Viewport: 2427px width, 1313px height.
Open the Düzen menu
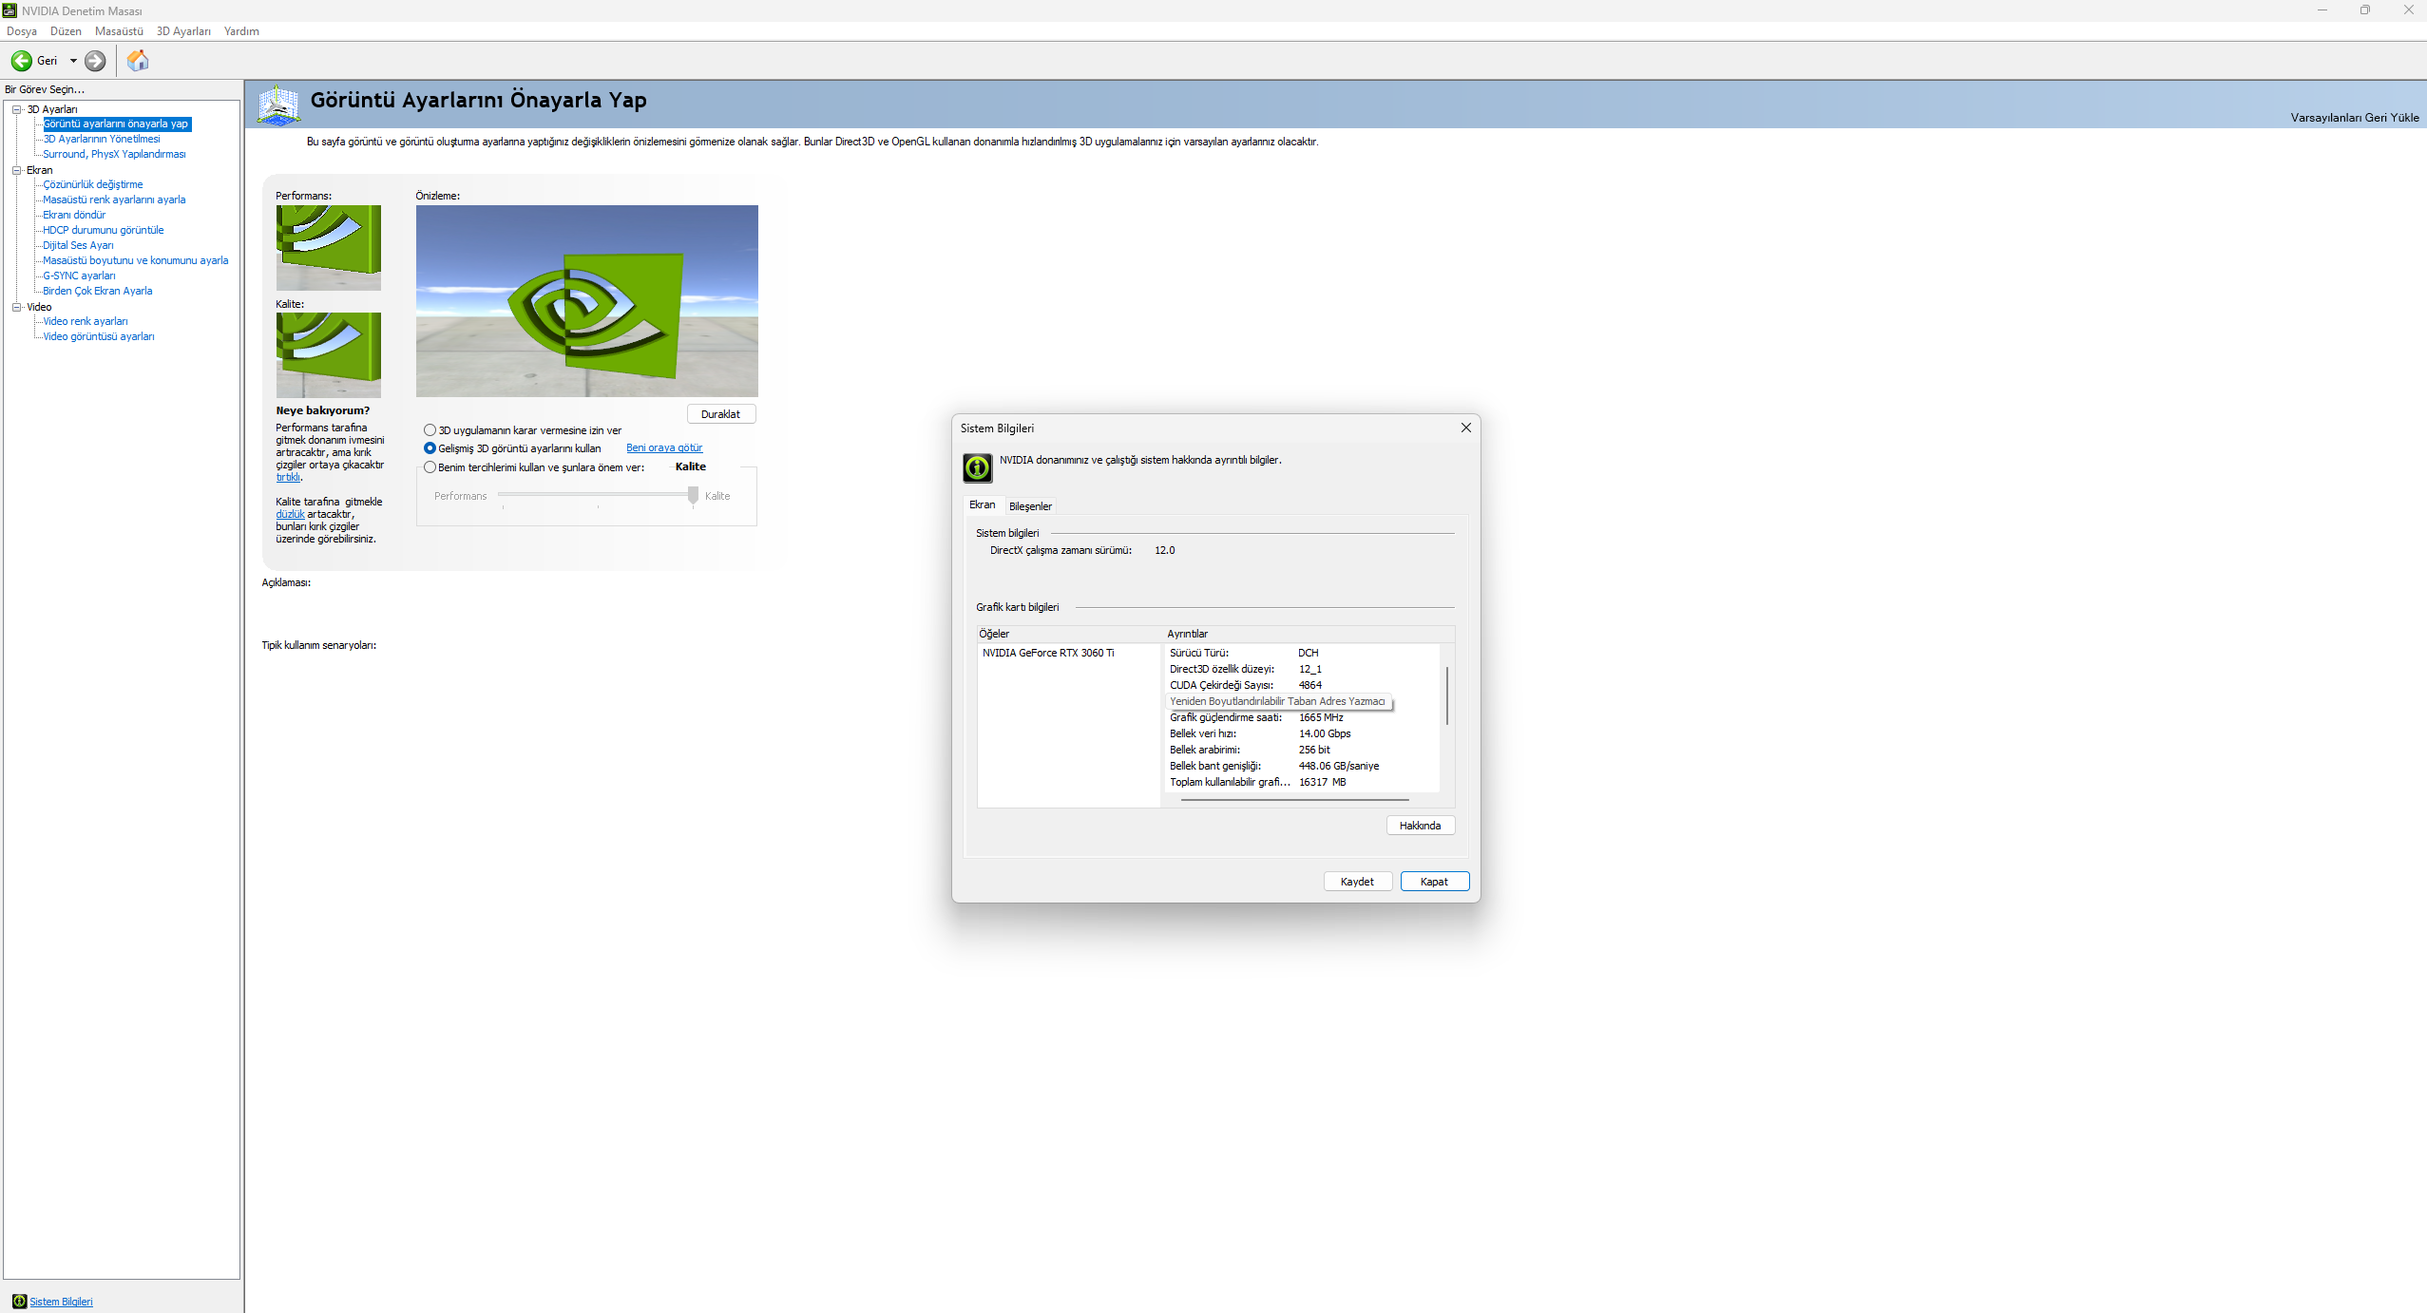[x=66, y=31]
